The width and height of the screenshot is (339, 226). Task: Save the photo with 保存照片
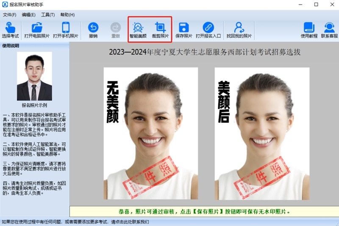tap(184, 30)
